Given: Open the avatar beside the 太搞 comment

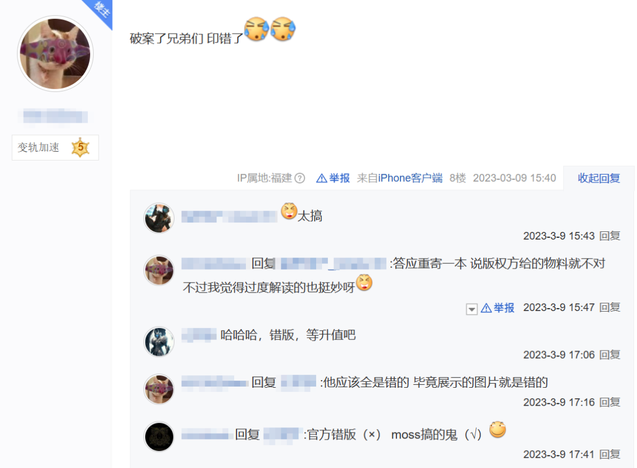Looking at the screenshot, I should 159,218.
